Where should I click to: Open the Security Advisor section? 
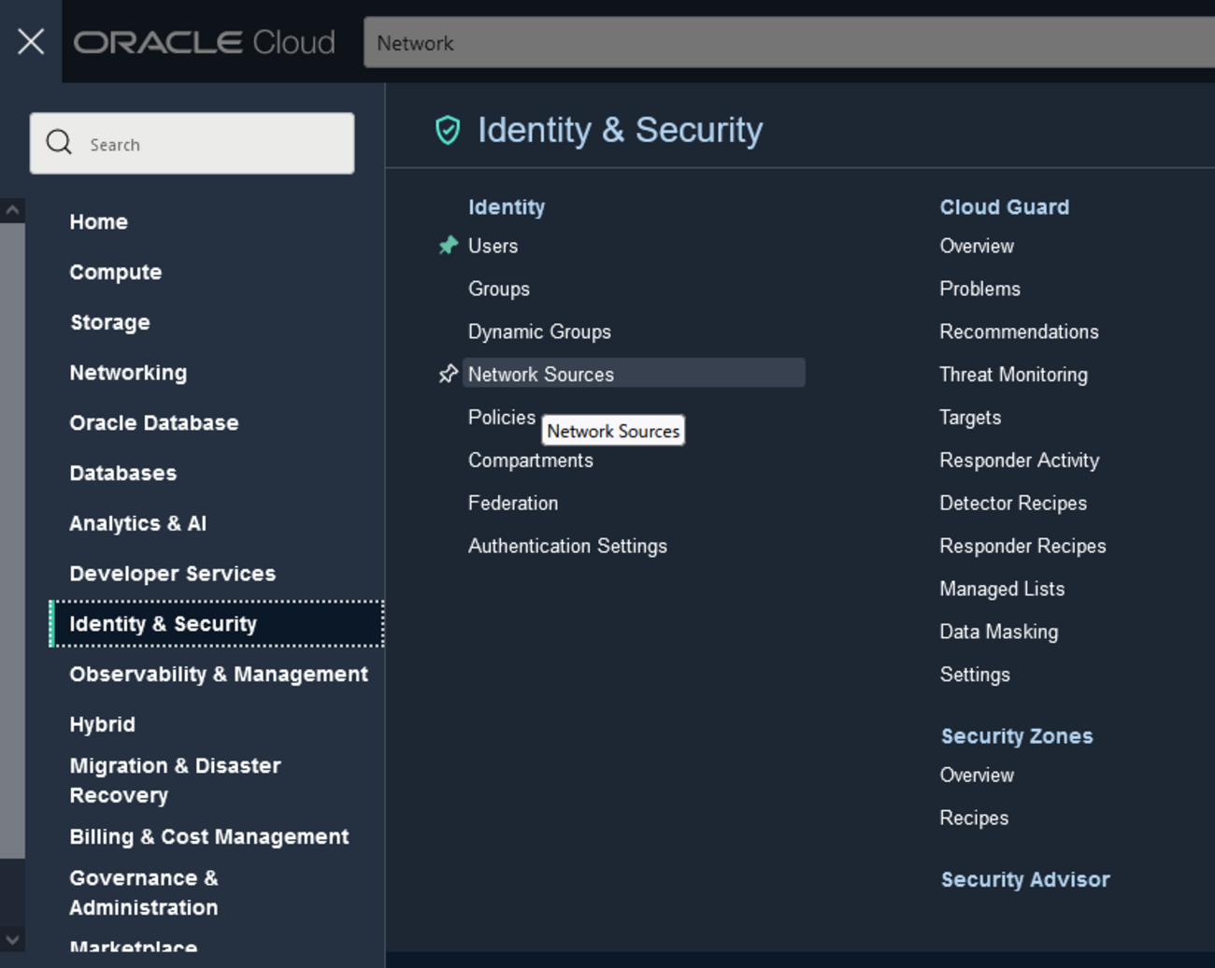tap(1024, 880)
